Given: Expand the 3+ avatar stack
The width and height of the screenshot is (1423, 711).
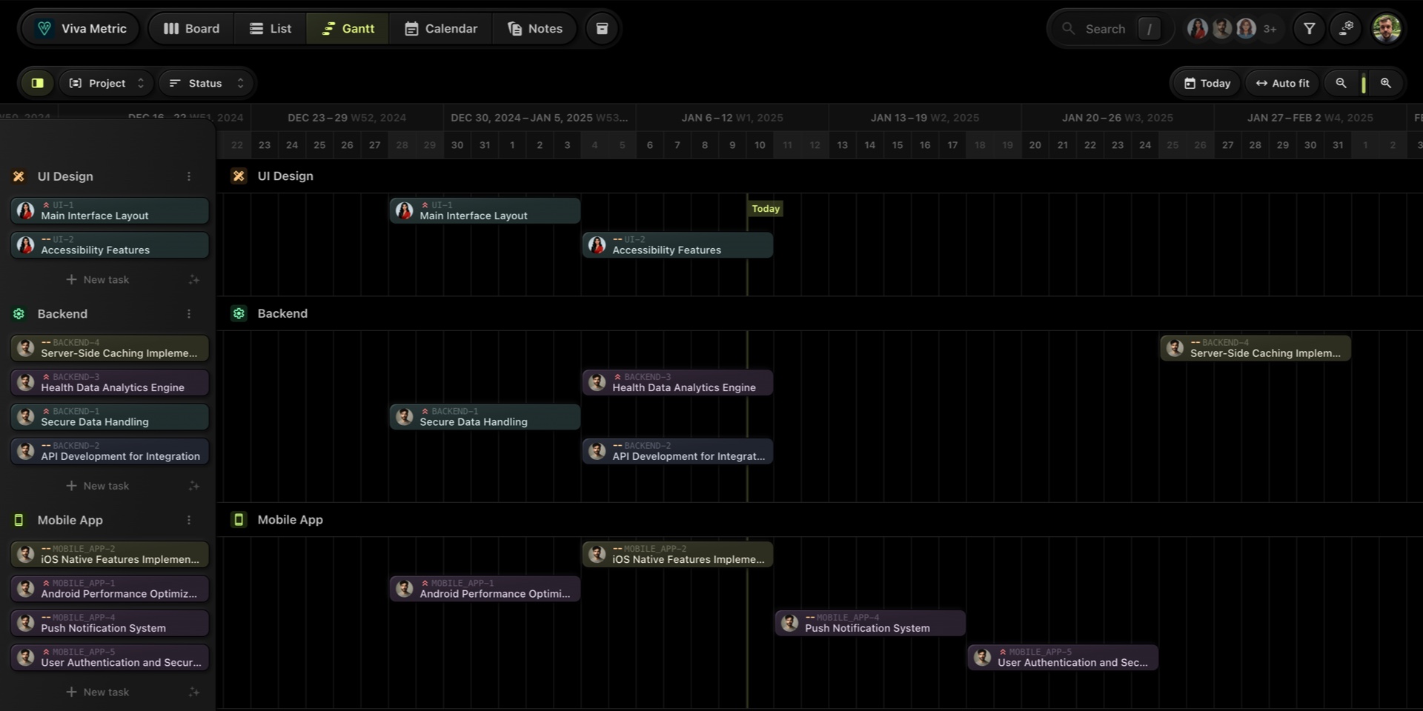Looking at the screenshot, I should coord(1270,28).
